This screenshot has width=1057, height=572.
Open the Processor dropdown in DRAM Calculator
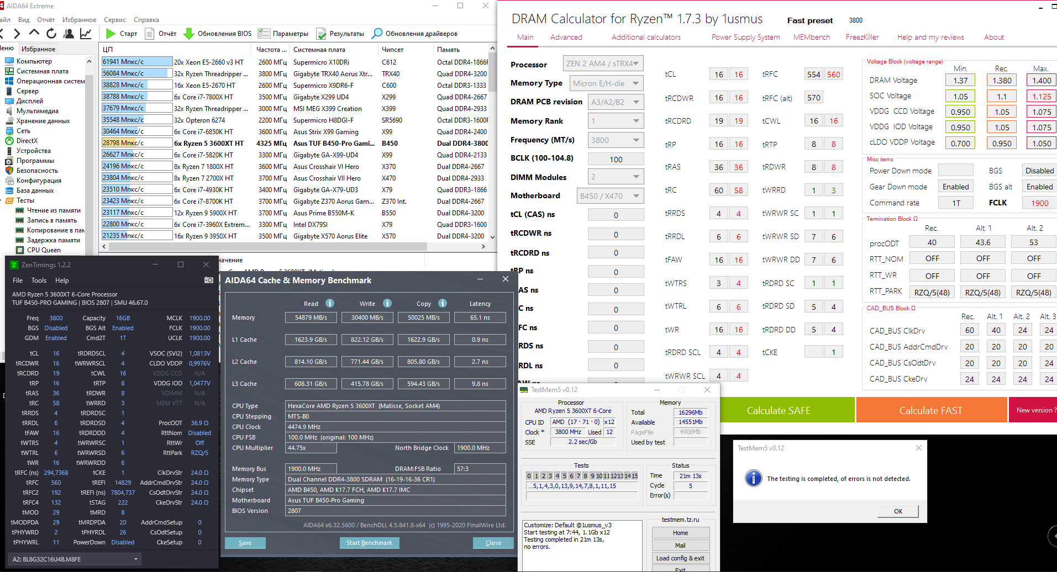(603, 63)
